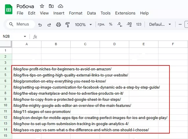Expand the Name box dropdown arrow
Image resolution: width=188 pixels, height=139 pixels.
(x=25, y=36)
